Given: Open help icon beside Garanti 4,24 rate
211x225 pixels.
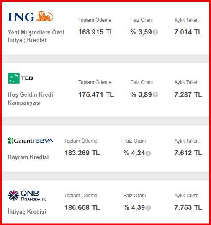Looking at the screenshot, I should 148,153.
